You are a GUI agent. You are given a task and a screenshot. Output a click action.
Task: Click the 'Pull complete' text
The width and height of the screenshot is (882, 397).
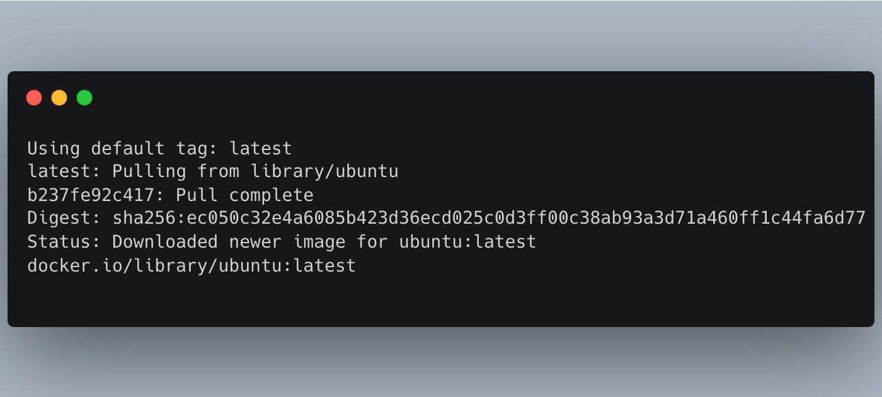point(244,195)
